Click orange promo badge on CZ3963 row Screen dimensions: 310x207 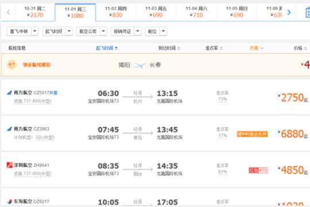(x=252, y=134)
